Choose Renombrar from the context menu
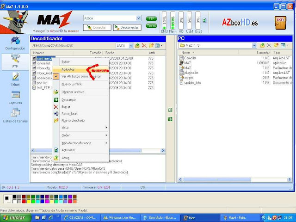296x222 pixels. click(80, 114)
